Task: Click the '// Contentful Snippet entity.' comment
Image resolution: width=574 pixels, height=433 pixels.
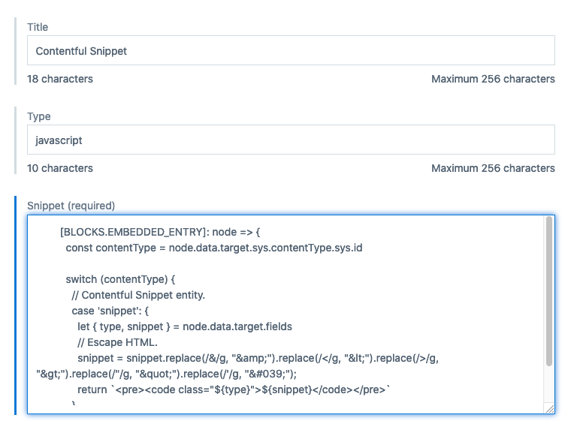Action: pyautogui.click(x=138, y=295)
